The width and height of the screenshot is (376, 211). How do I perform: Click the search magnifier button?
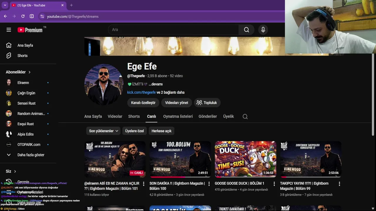246,30
